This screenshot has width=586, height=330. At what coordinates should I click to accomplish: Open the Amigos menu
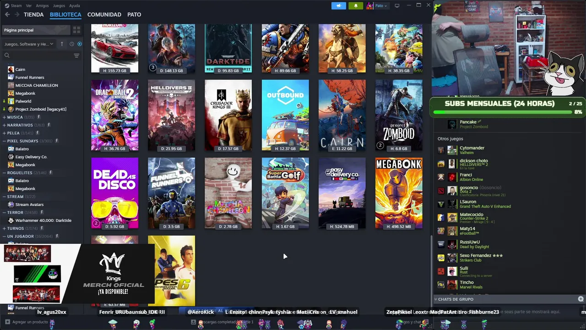click(42, 5)
